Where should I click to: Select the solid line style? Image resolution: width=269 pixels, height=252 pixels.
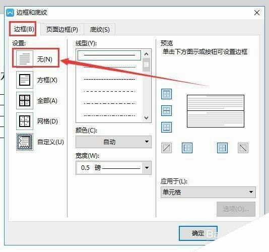point(109,55)
